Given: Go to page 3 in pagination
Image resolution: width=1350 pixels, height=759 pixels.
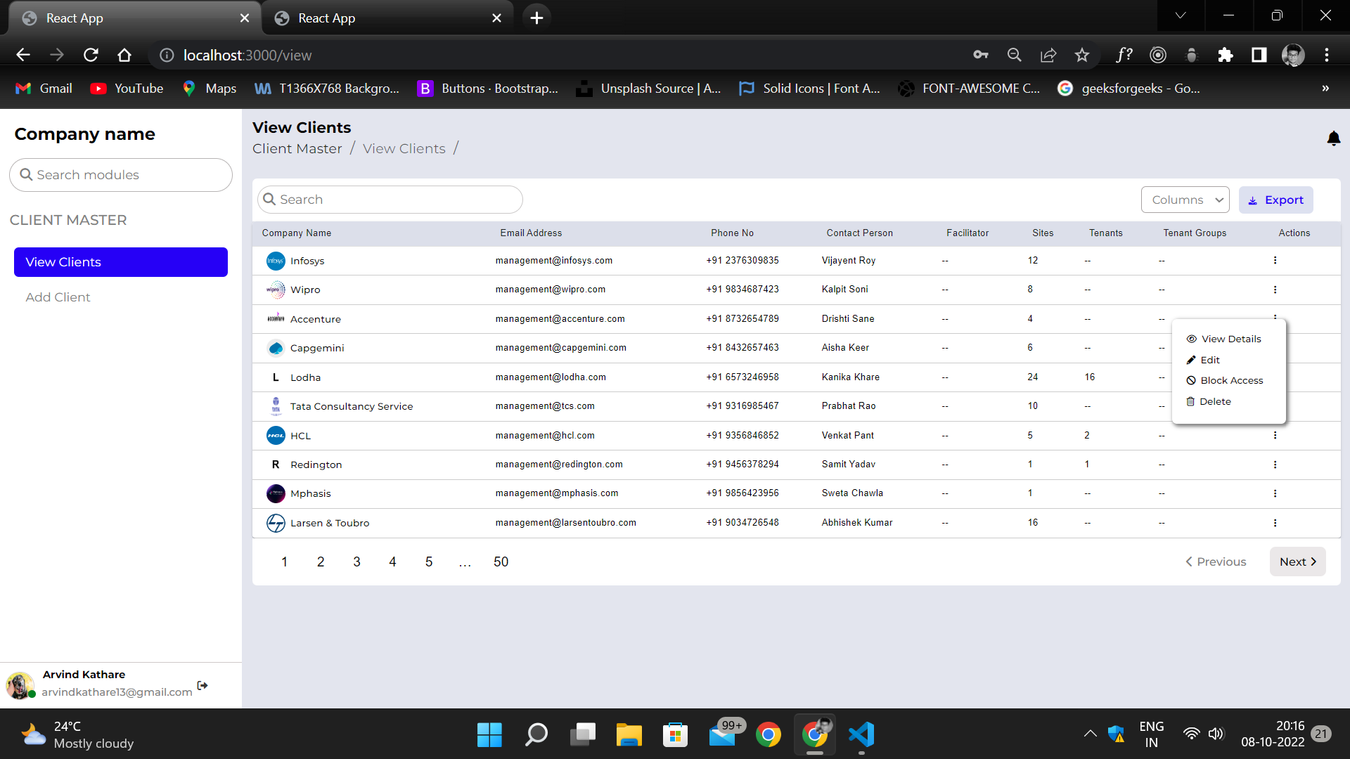Looking at the screenshot, I should (356, 562).
